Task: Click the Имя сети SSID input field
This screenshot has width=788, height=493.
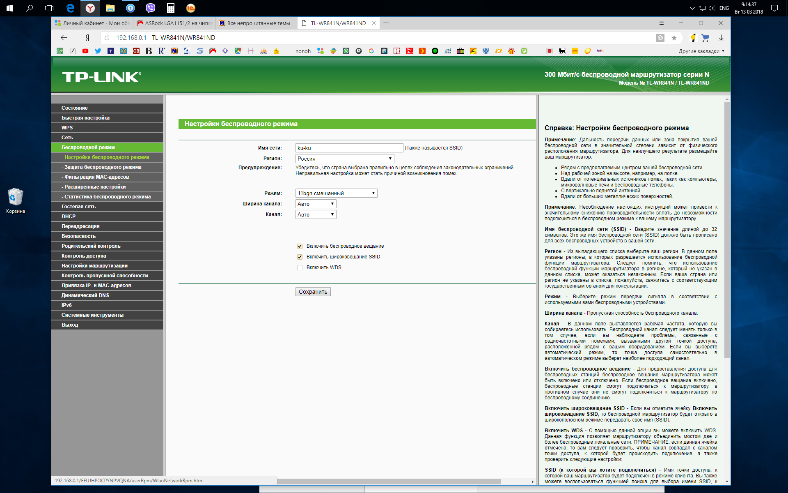Action: pyautogui.click(x=349, y=148)
